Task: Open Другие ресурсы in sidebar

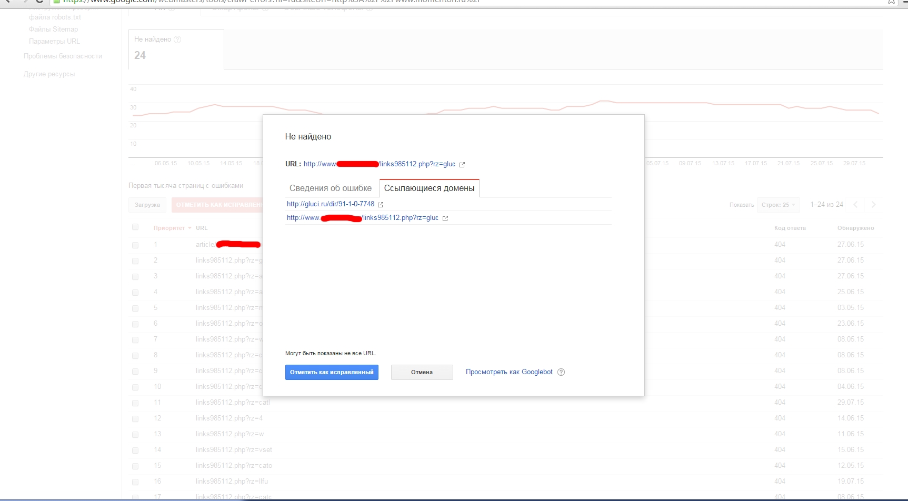Action: pyautogui.click(x=49, y=74)
